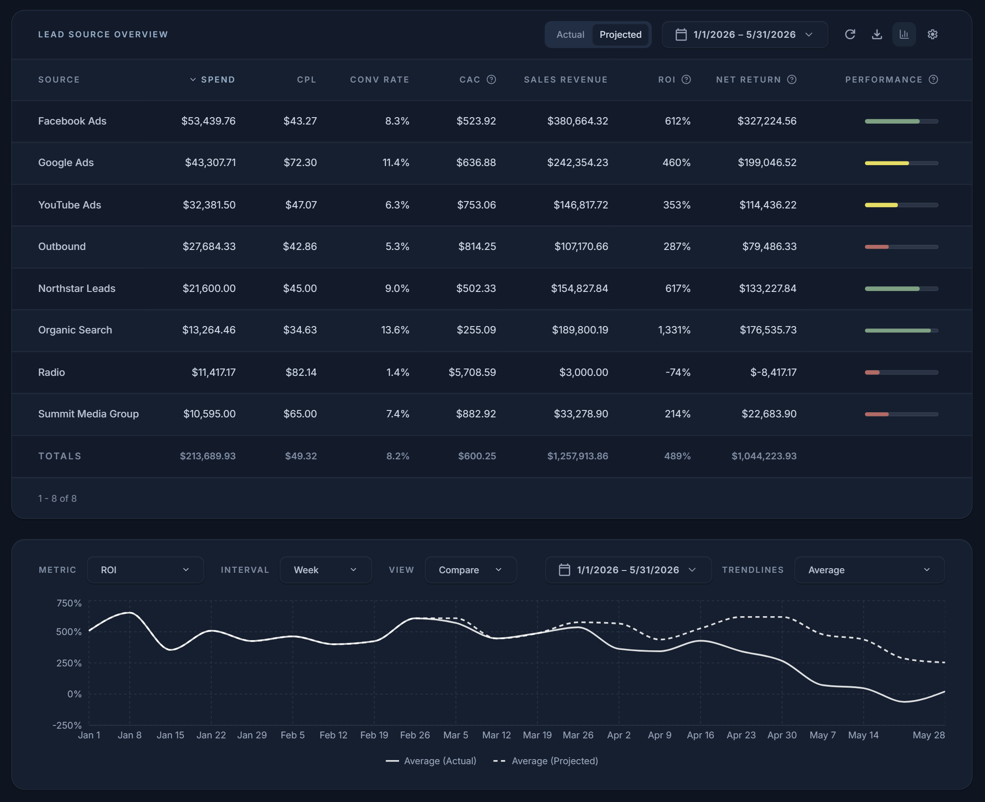Click the Facebook Ads performance bar
985x802 pixels.
tap(901, 121)
